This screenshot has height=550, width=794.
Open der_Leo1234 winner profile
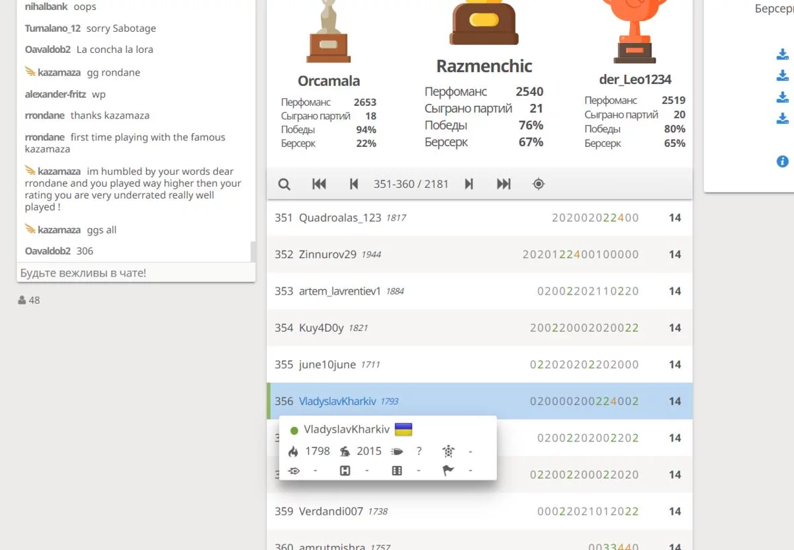[x=635, y=79]
